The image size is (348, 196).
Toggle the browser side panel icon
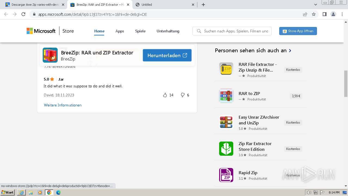[324, 14]
